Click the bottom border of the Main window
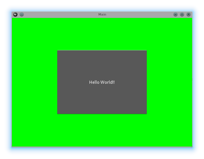This screenshot has height=159, width=204. pos(102,147)
